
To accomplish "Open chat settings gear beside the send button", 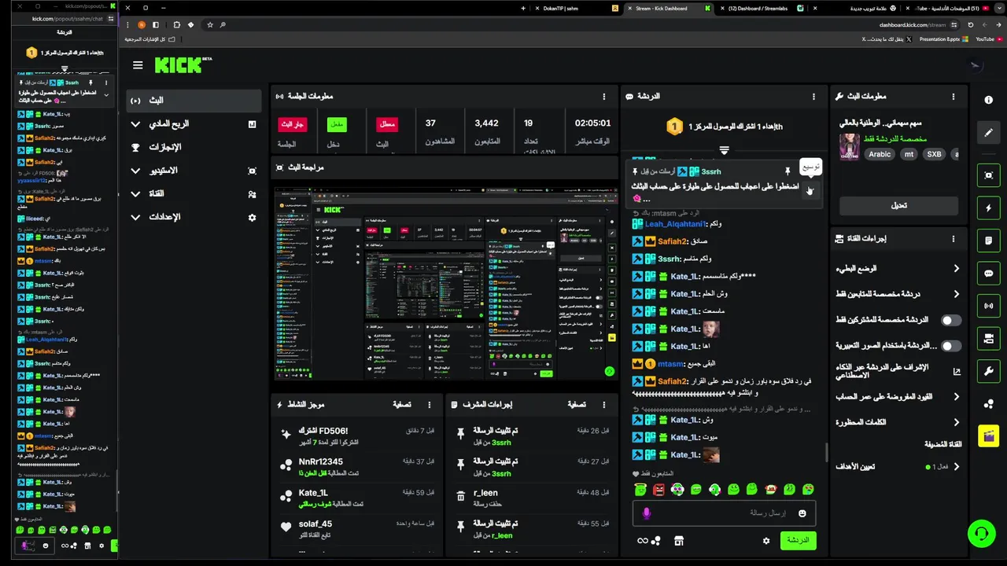I will 766,541.
